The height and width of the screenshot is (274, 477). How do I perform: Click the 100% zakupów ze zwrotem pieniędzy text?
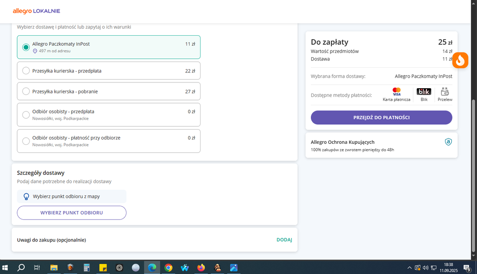[352, 150]
